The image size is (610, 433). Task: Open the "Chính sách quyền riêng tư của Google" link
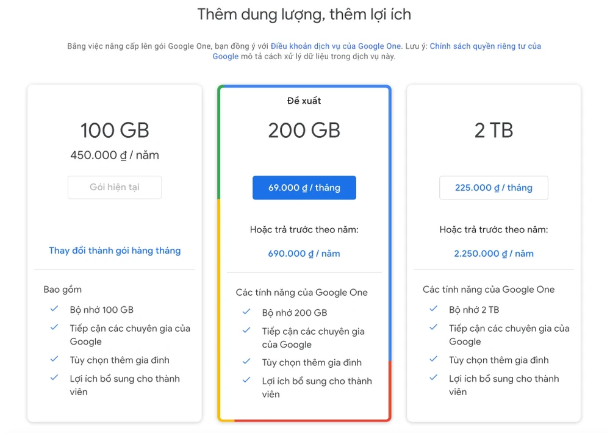click(486, 45)
